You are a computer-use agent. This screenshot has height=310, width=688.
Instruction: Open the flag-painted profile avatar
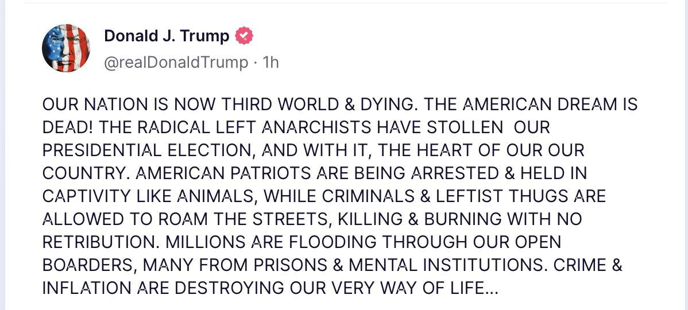pyautogui.click(x=66, y=48)
